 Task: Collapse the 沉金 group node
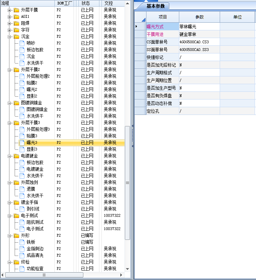(9, 37)
